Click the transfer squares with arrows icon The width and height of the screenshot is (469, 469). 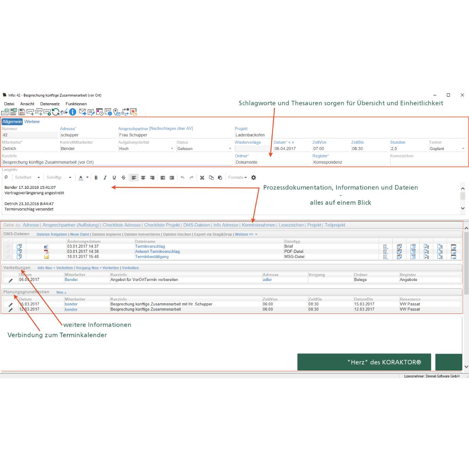(x=125, y=112)
